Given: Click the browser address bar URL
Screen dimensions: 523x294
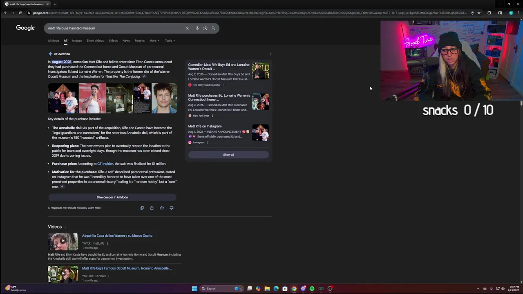Looking at the screenshot, I should pos(249,13).
